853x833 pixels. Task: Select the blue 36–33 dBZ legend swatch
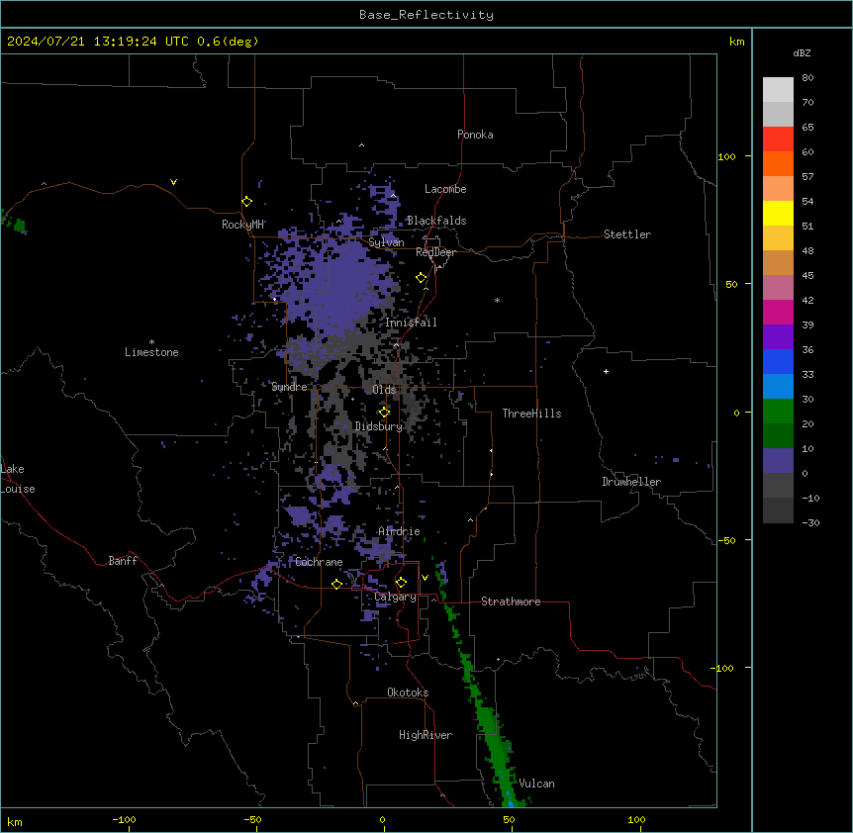(x=778, y=361)
